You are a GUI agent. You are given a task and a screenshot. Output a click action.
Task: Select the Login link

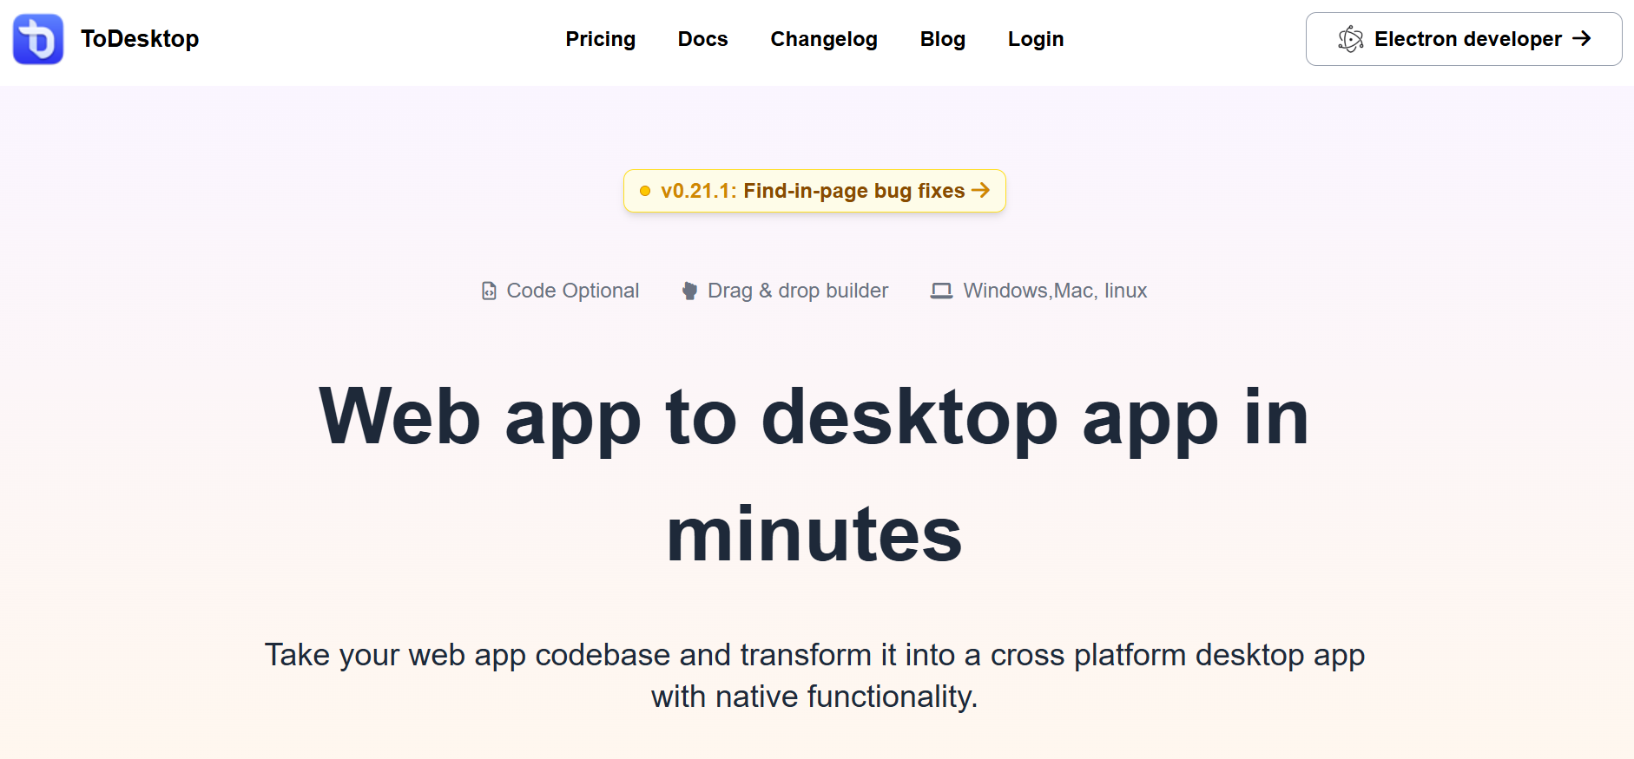tap(1036, 39)
